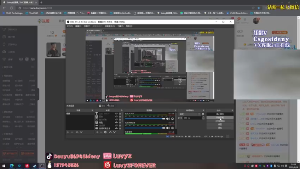The width and height of the screenshot is (300, 169).
Task: Open the 麦克风/Aux audio settings gear
Action: click(x=172, y=119)
